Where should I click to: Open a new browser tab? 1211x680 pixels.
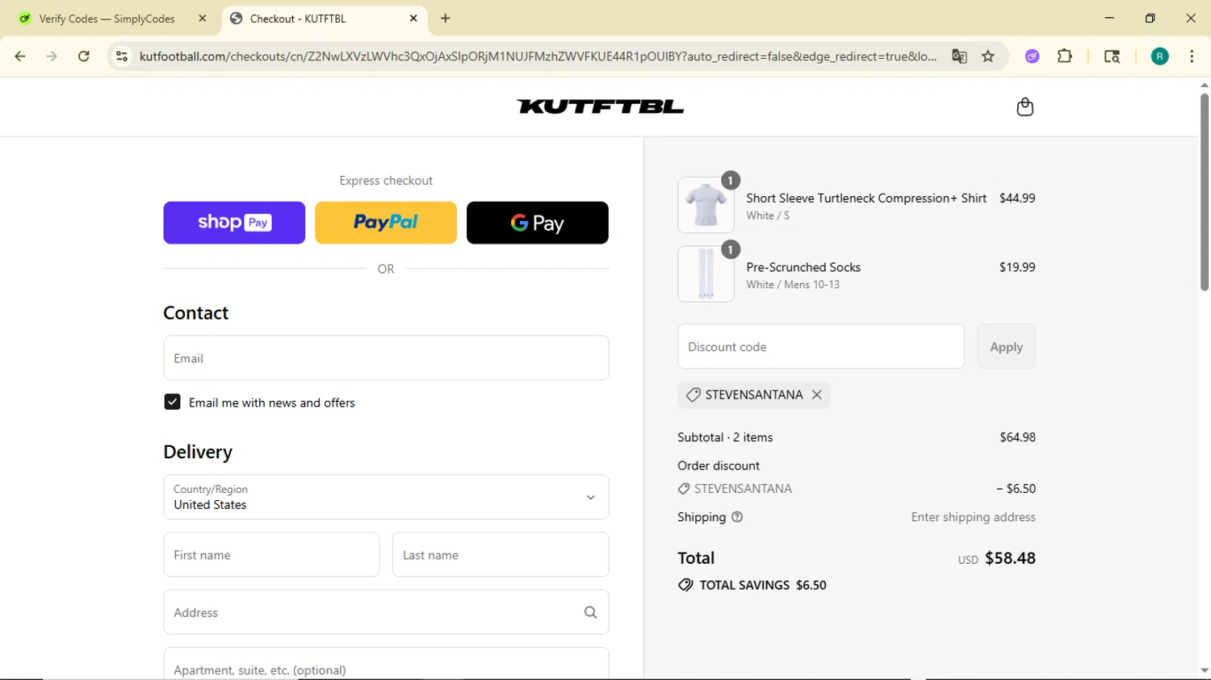pyautogui.click(x=446, y=19)
